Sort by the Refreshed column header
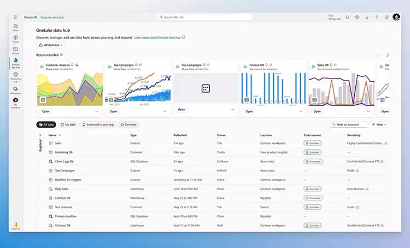Image resolution: width=410 pixels, height=248 pixels. point(180,135)
